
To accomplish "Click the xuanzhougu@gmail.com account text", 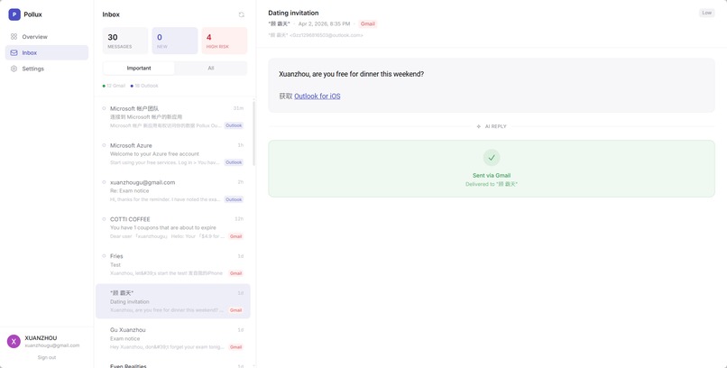I will tap(52, 345).
